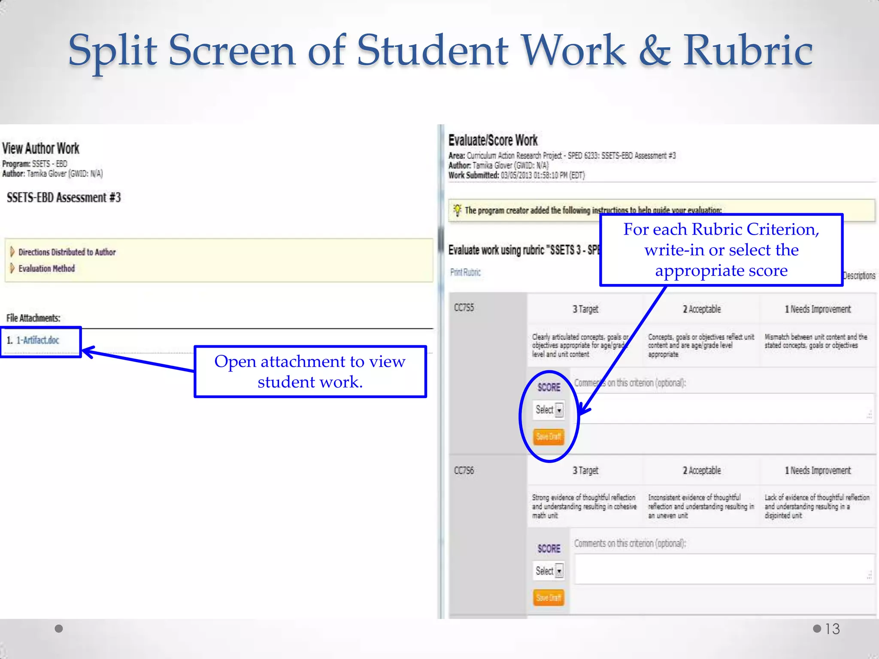The image size is (879, 659).
Task: Click the Print Rubric link
Action: [x=465, y=272]
